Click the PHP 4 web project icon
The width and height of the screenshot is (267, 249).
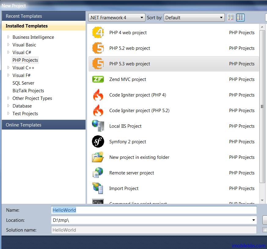(98, 33)
